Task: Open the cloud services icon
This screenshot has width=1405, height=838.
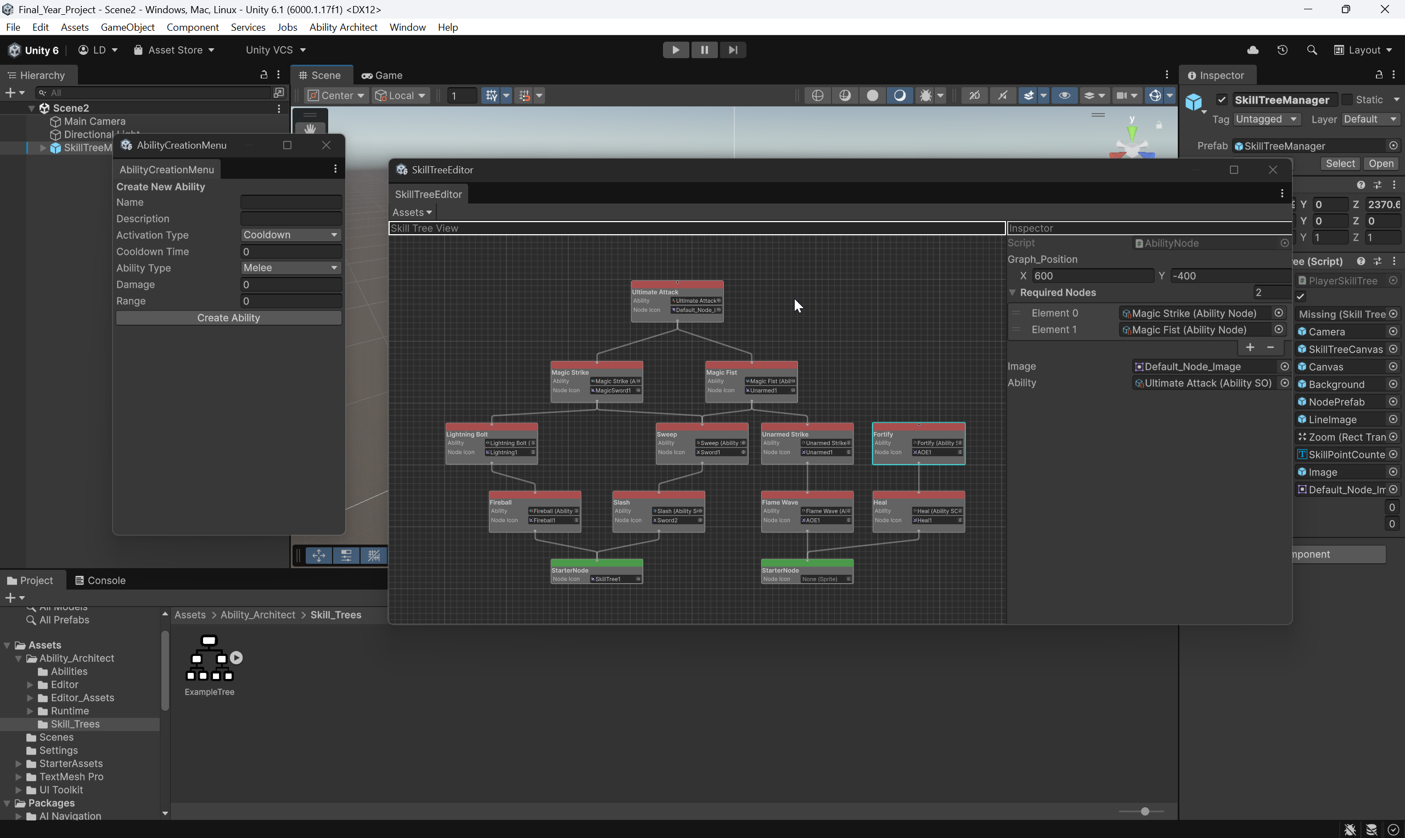Action: (1252, 50)
